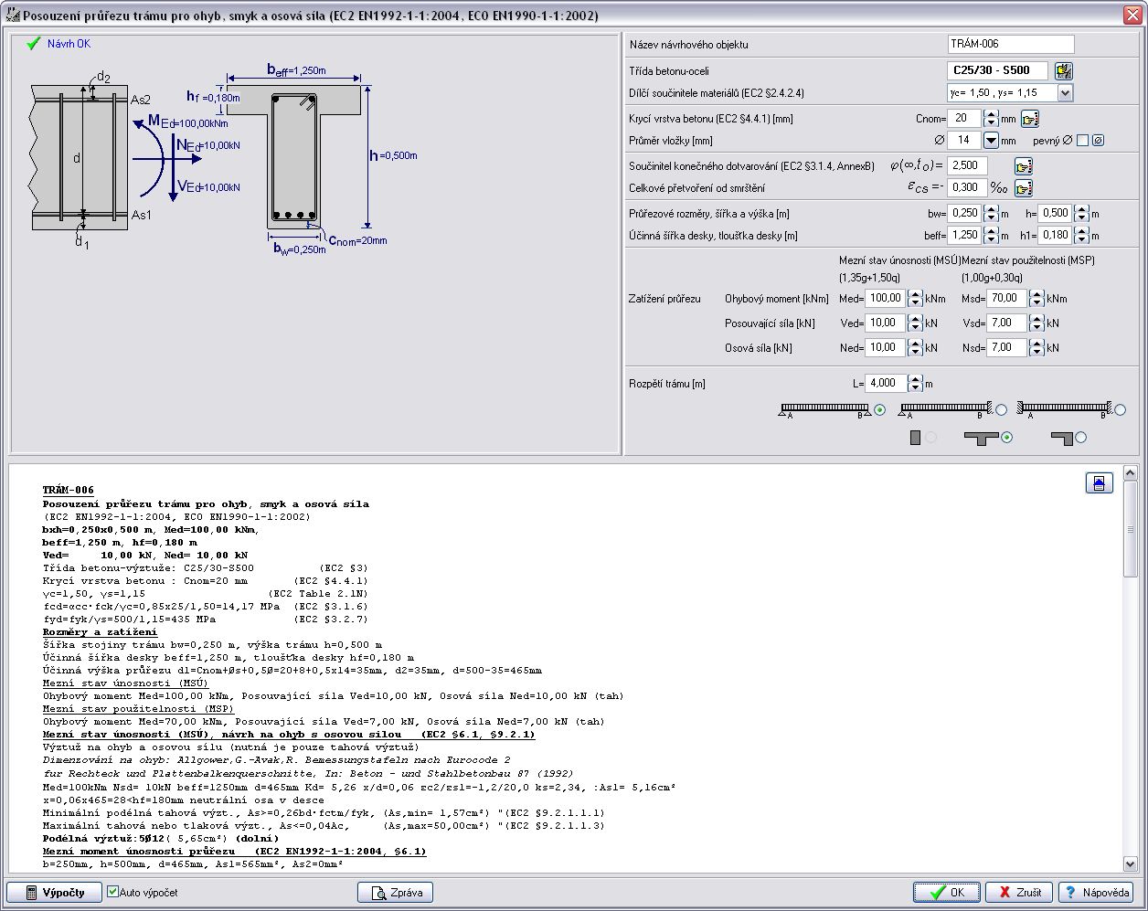Click the TRÁM-006 object name field
The height and width of the screenshot is (911, 1148).
point(1010,44)
